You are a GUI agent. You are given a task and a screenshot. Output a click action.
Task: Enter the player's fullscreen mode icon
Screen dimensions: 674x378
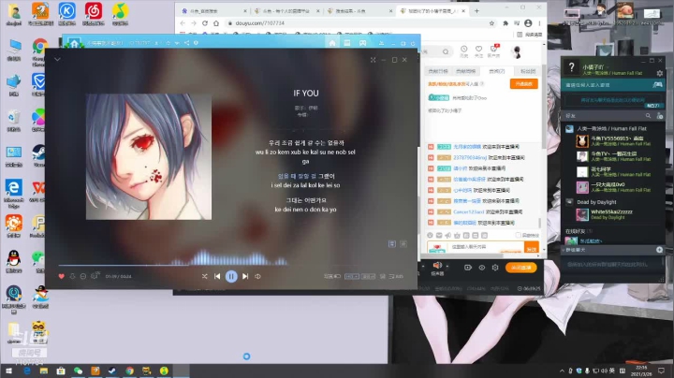tap(373, 60)
